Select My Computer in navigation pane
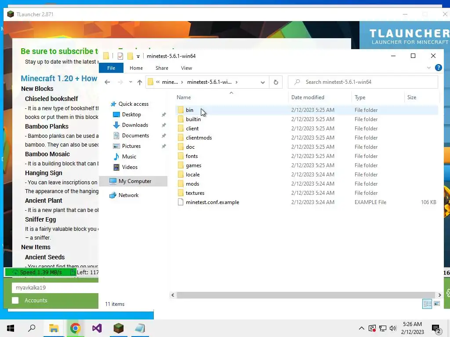 (x=133, y=181)
